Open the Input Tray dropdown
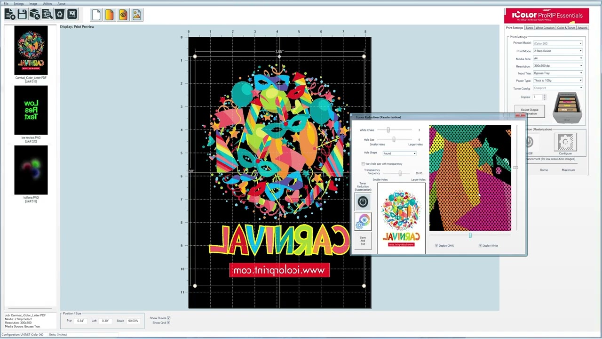The width and height of the screenshot is (602, 339). [x=558, y=73]
